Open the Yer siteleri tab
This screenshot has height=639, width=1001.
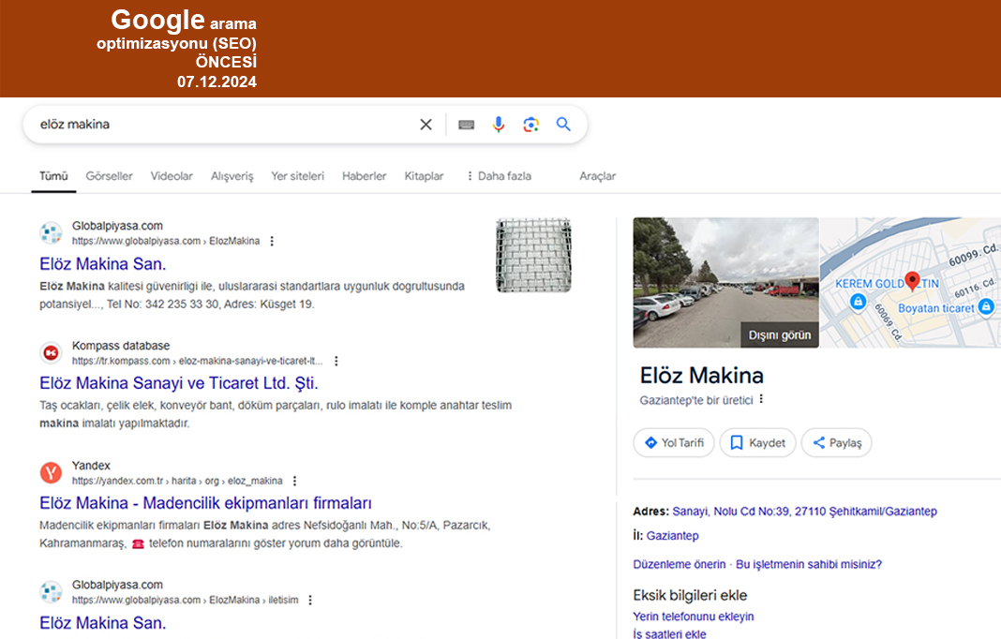pos(297,175)
